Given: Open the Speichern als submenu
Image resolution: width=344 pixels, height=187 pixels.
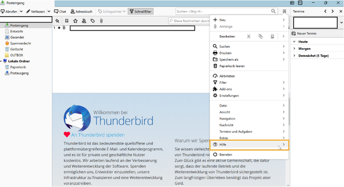Looking at the screenshot, I should click(x=249, y=60).
